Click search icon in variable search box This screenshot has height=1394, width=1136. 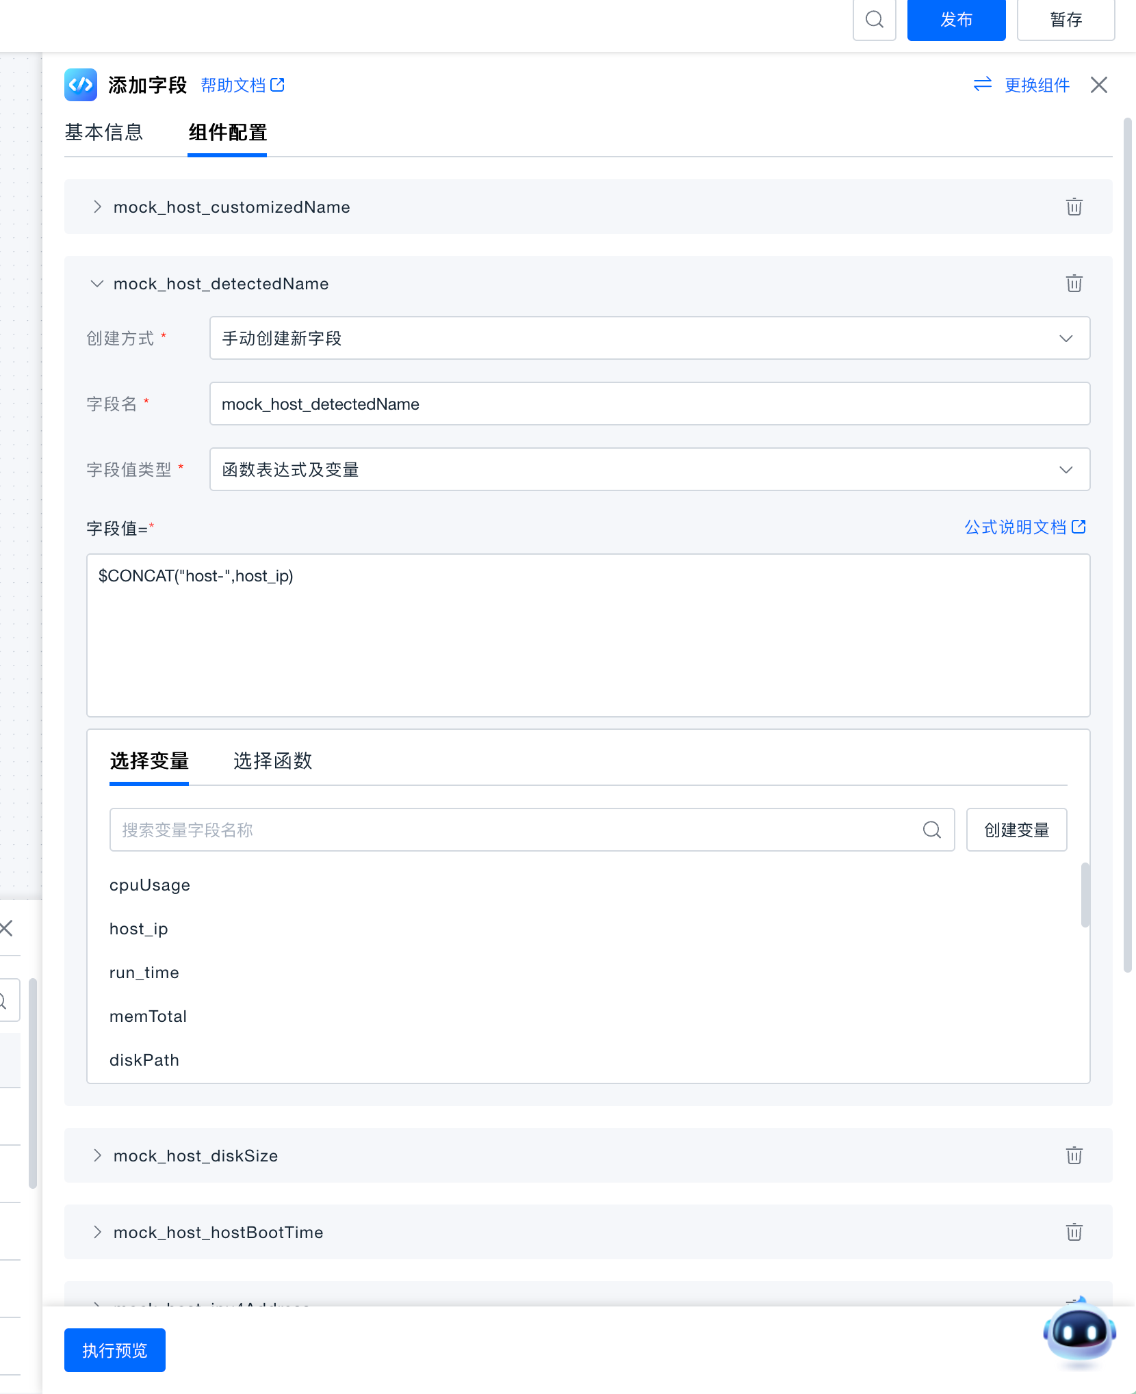(x=931, y=830)
